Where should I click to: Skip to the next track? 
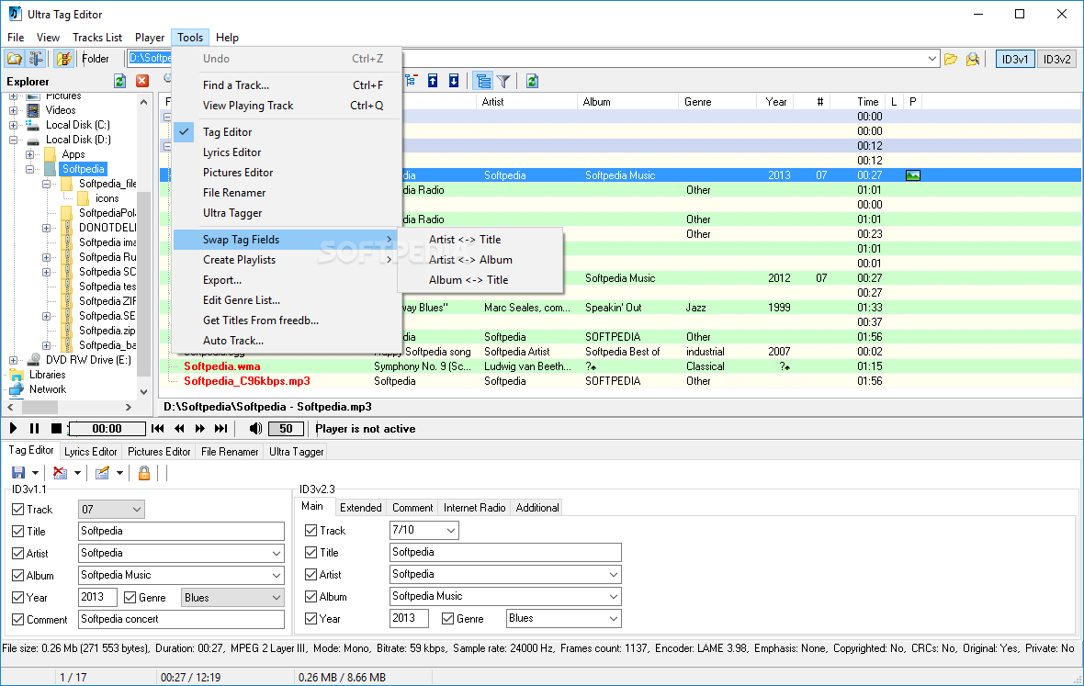[221, 428]
